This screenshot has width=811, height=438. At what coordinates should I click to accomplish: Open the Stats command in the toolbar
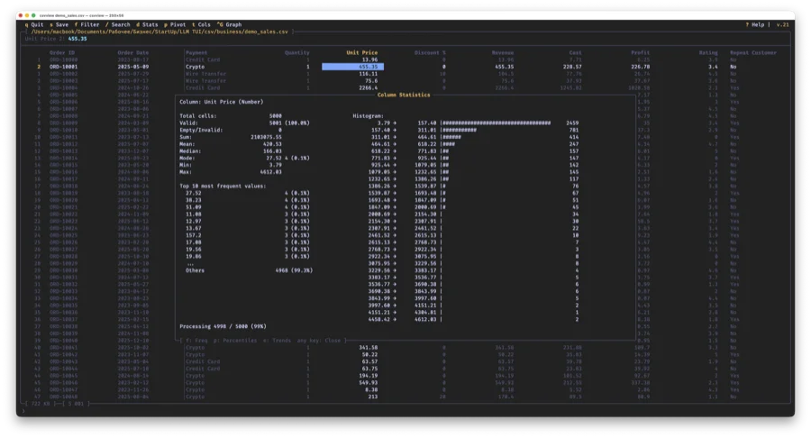click(148, 24)
